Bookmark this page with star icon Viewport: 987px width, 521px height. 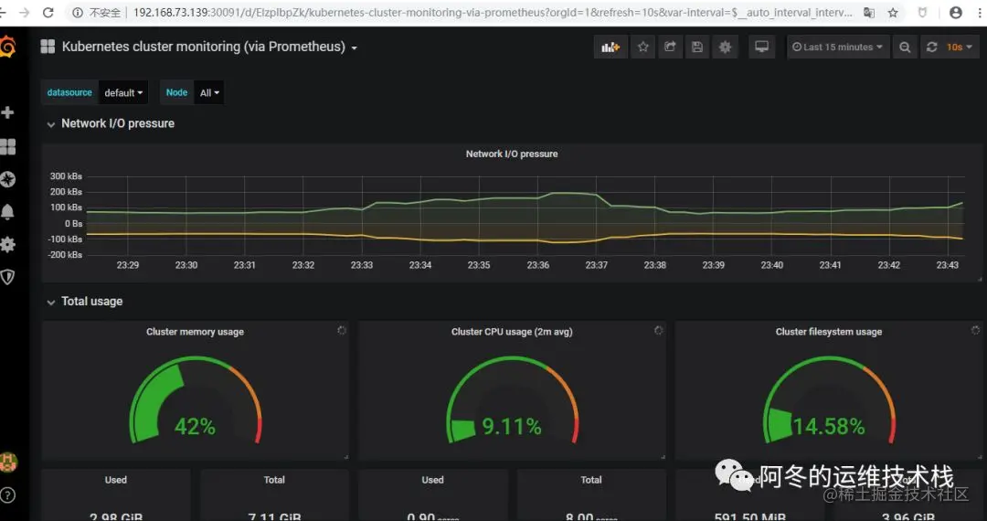pyautogui.click(x=893, y=13)
